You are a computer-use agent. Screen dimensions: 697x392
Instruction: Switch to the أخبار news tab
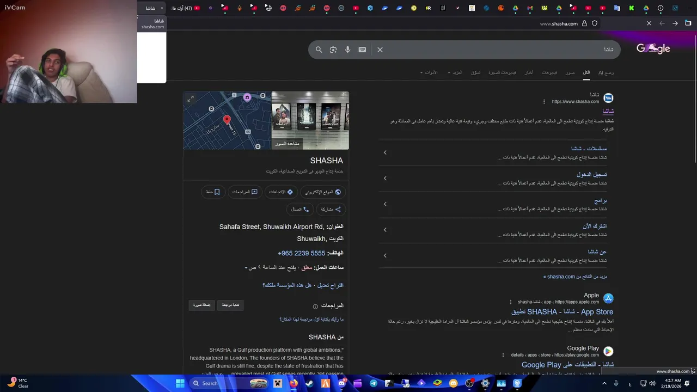point(529,72)
